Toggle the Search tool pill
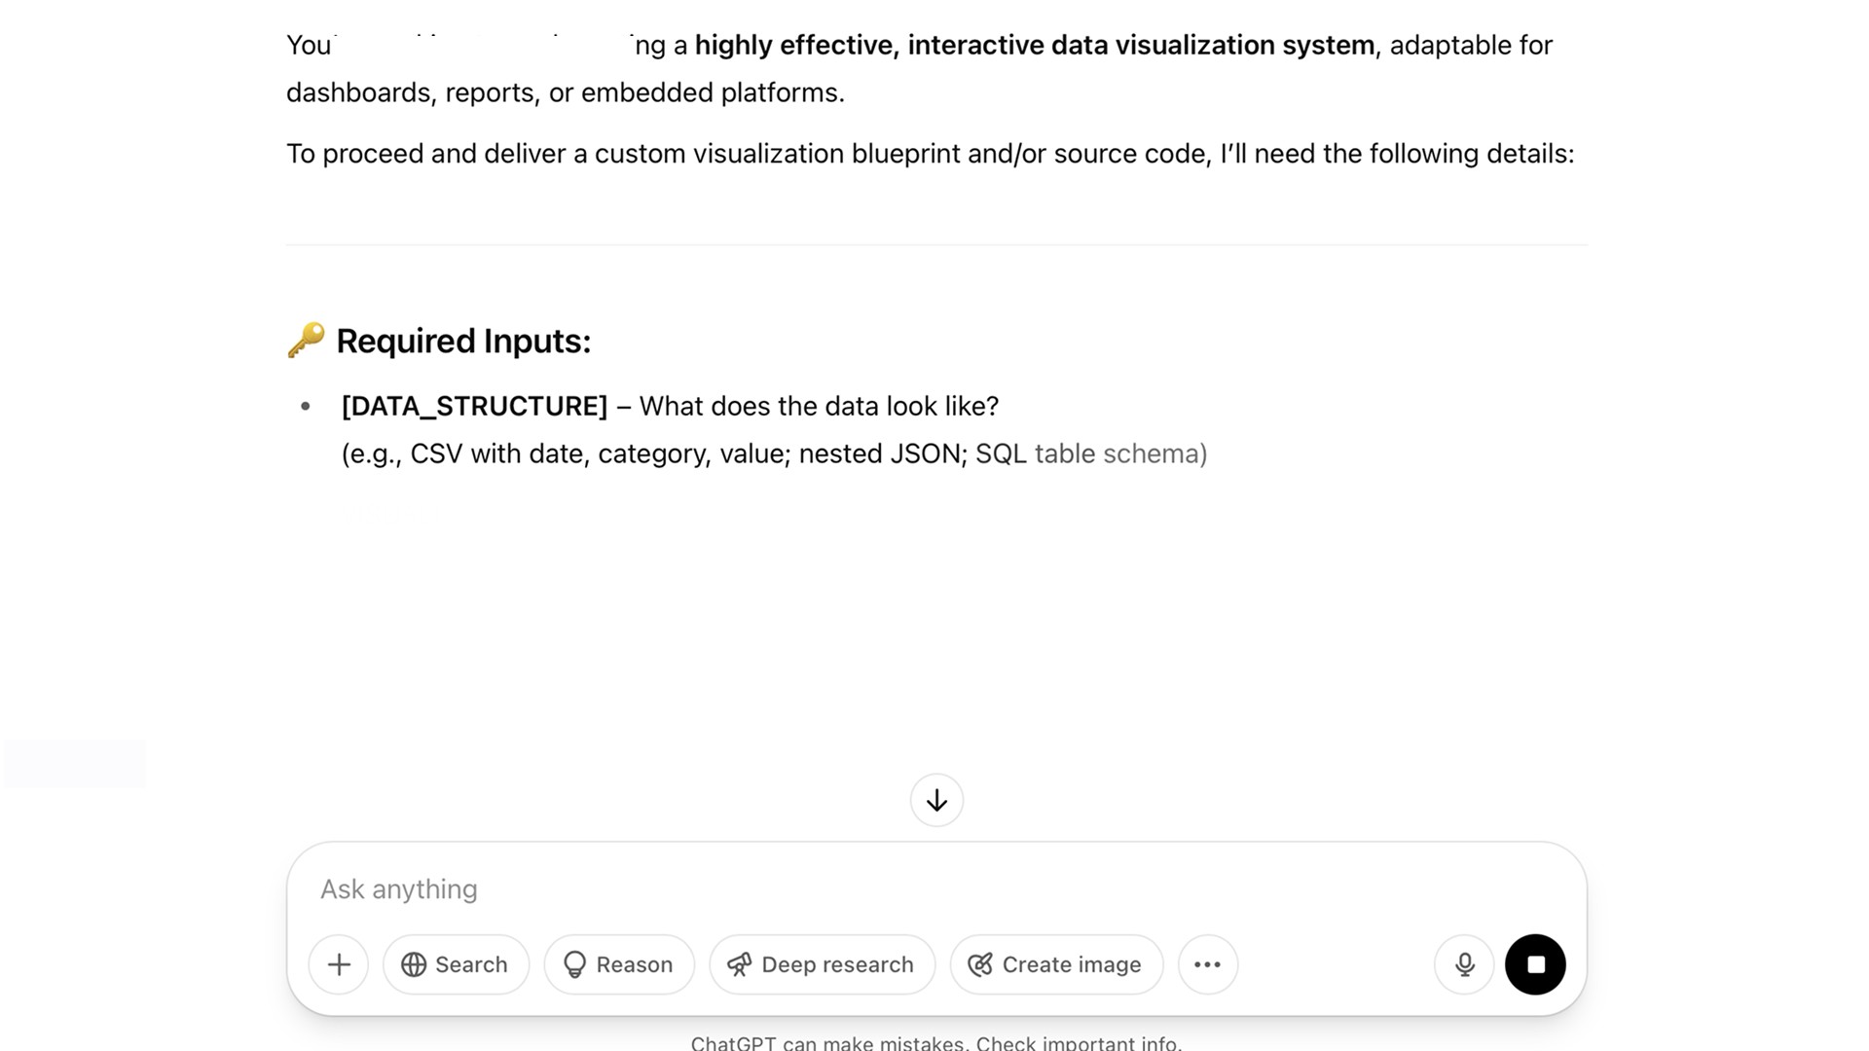Viewport: 1869px width, 1051px height. click(x=456, y=964)
